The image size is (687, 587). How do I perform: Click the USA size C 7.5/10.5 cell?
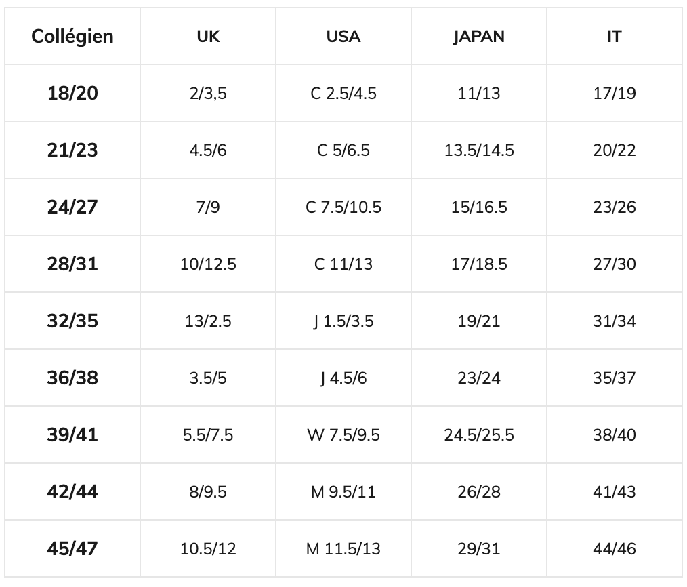(343, 207)
